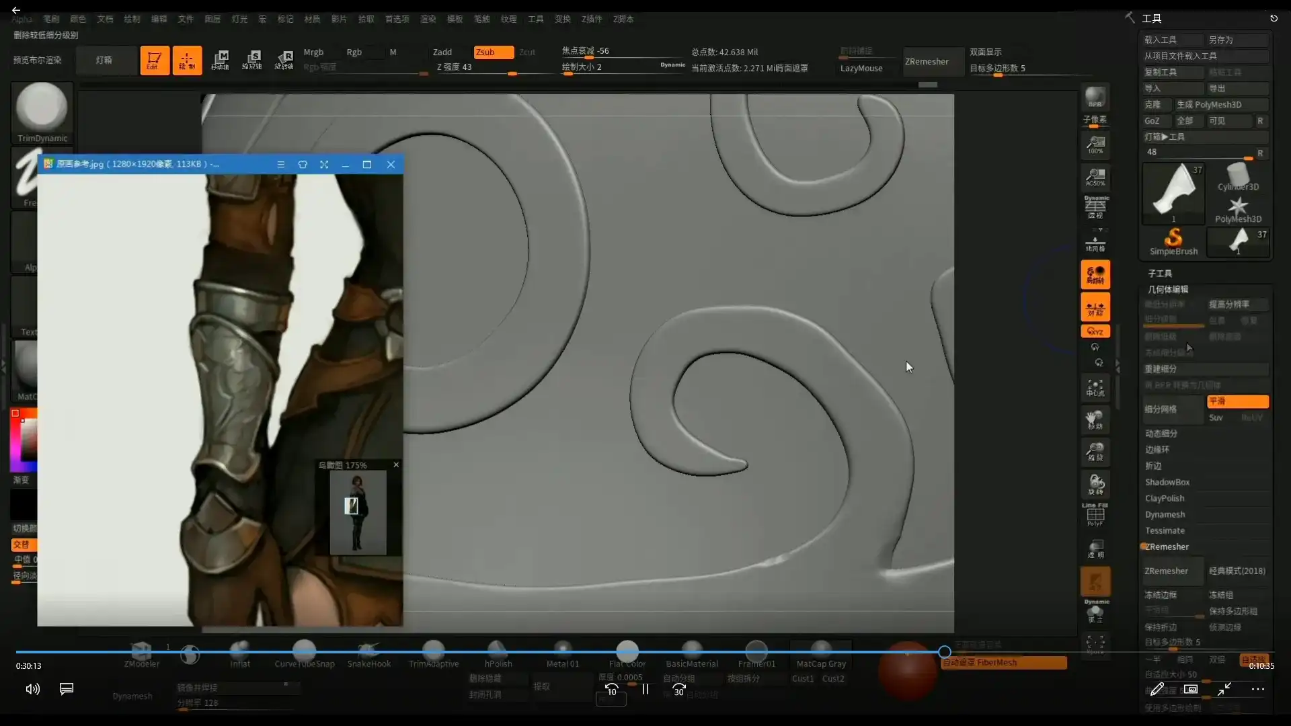The width and height of the screenshot is (1291, 726).
Task: Open the Z插件 menu
Action: 592,19
